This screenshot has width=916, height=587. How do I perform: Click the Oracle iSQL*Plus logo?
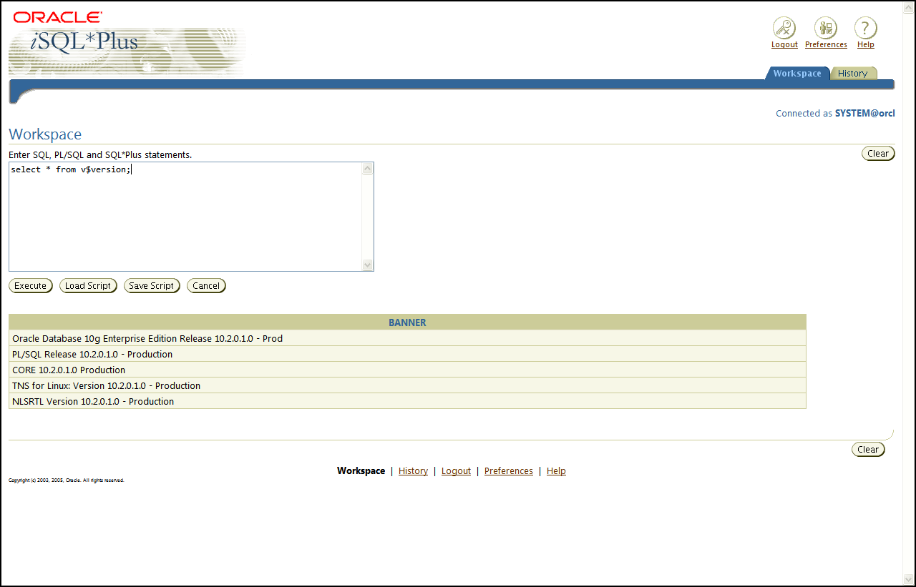coord(127,43)
